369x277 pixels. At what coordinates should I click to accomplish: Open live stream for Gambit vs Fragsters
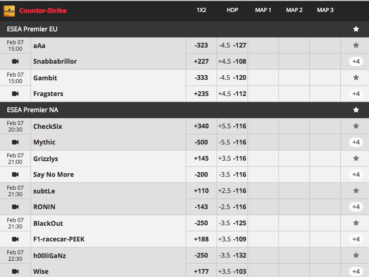pyautogui.click(x=15, y=94)
